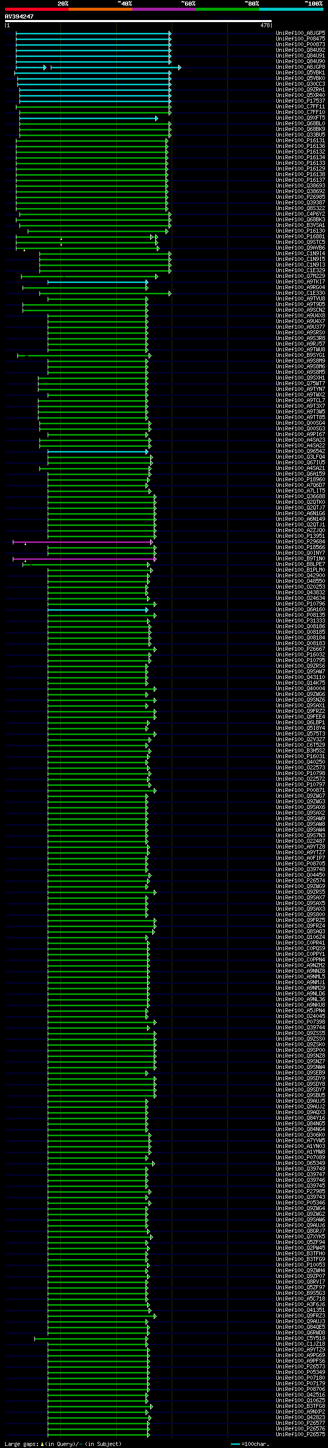Select hit UniRef100_A8JGP8
Image resolution: width=328 pixels, height=1448 pixels.
point(300,67)
